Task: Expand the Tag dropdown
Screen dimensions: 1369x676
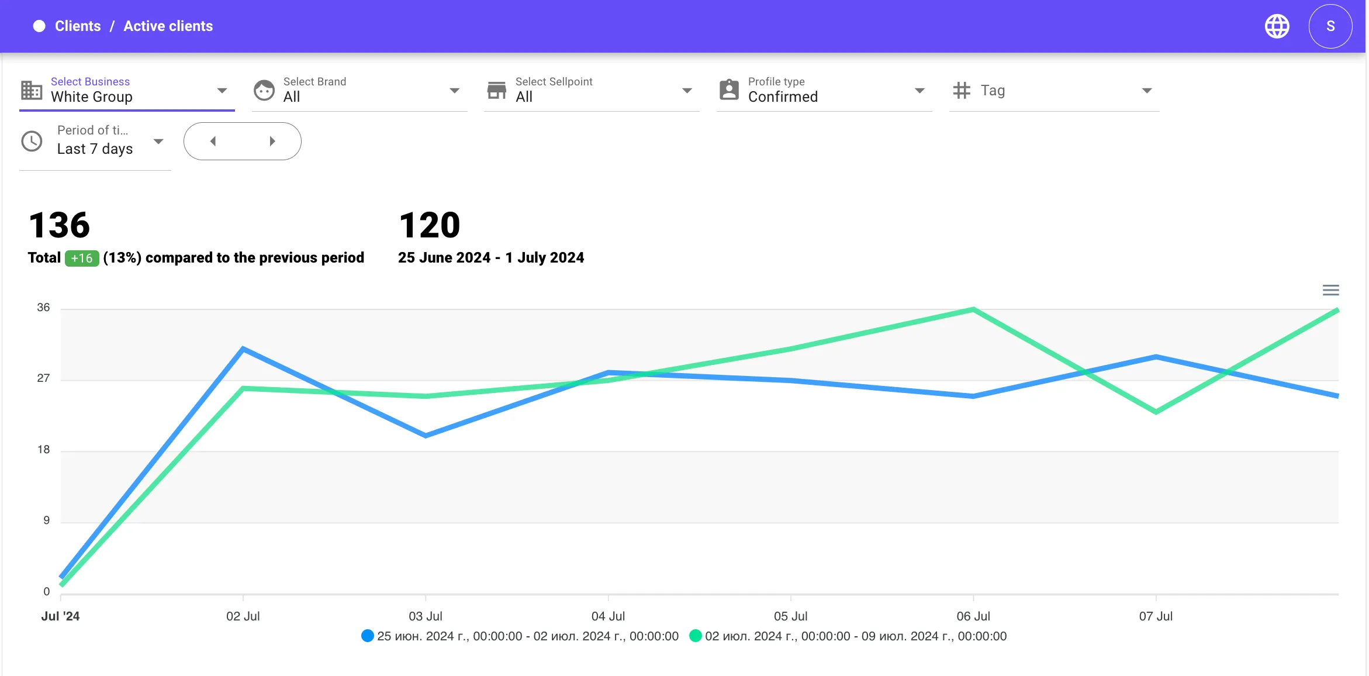Action: [1055, 90]
